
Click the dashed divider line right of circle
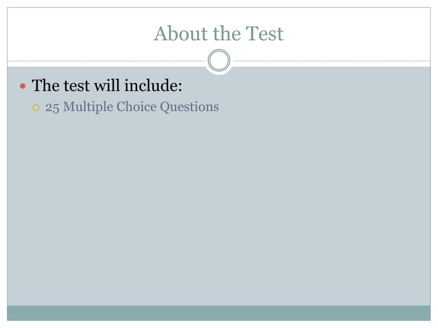[332, 61]
